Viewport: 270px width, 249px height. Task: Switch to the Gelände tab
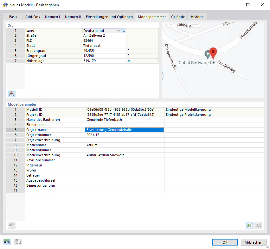[x=177, y=17]
